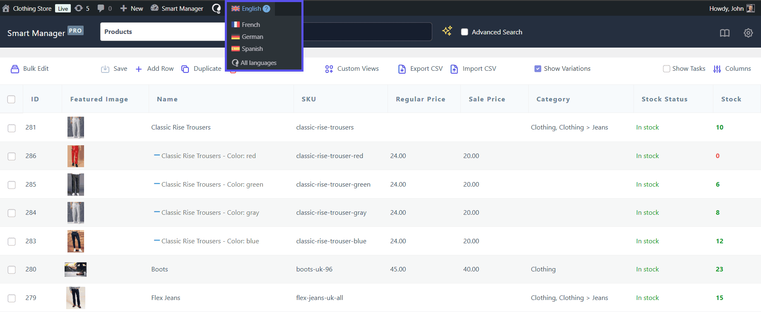Click Export CSV
This screenshot has height=312, width=761.
pos(420,69)
